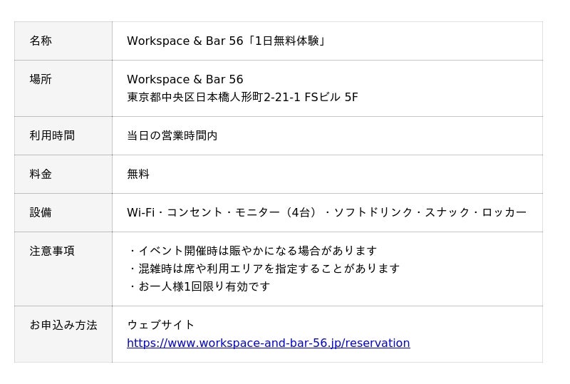Click the お一人様1回限り有効です note
Image resolution: width=570 pixels, height=384 pixels.
click(199, 287)
